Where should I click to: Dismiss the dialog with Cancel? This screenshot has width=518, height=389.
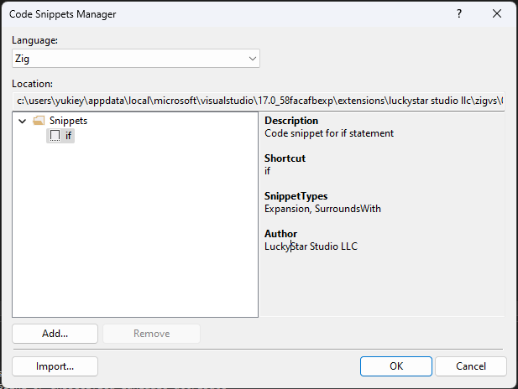click(x=470, y=366)
